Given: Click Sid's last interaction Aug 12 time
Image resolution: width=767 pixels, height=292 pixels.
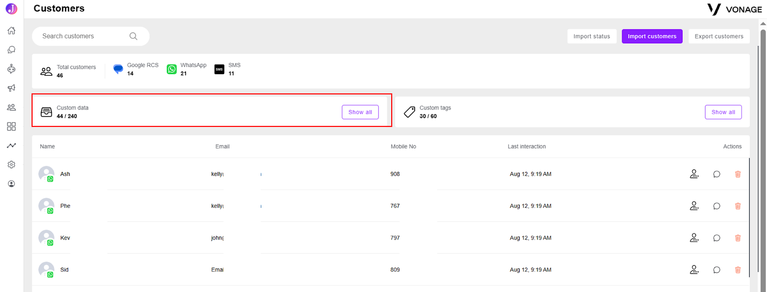Looking at the screenshot, I should [531, 270].
